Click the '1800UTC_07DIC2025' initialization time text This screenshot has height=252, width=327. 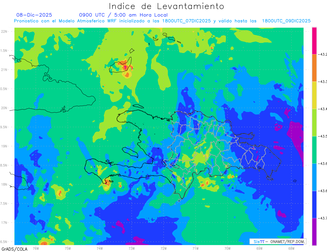[x=186, y=21]
